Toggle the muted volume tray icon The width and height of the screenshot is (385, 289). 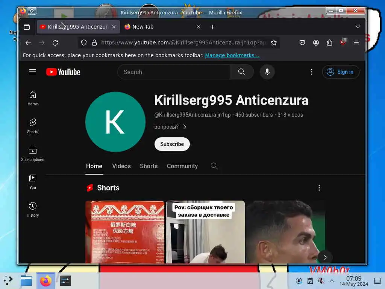(x=321, y=281)
